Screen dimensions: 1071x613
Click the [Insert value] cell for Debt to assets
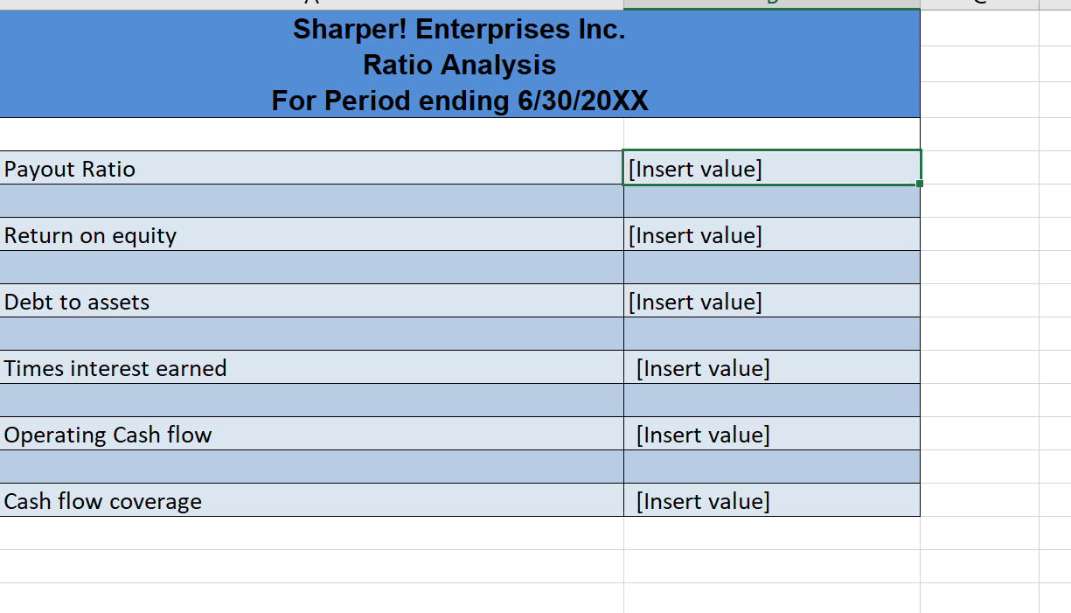coord(769,301)
